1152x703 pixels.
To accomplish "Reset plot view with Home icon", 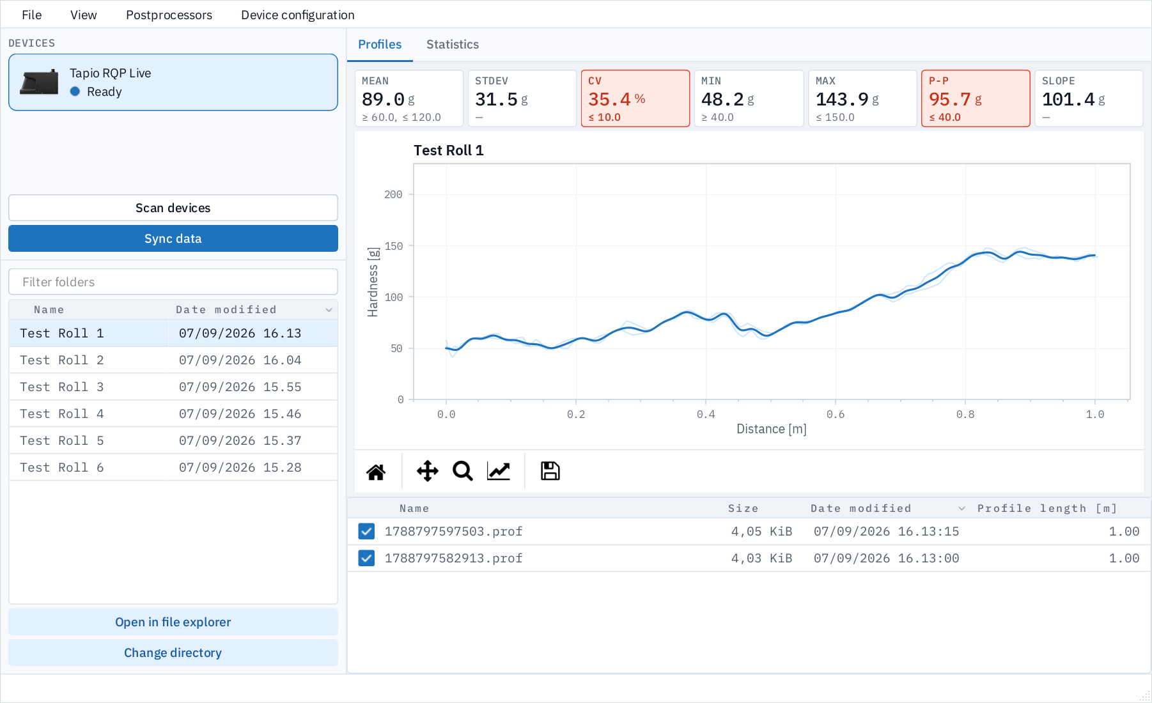I will (x=376, y=472).
